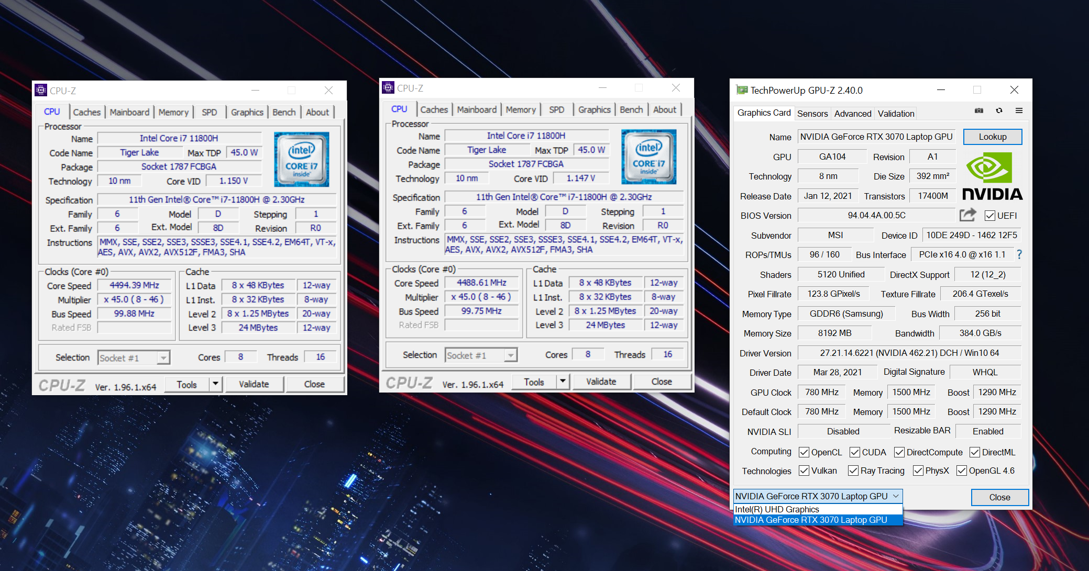Switch to Caches tab in left CPU-Z
Viewport: 1089px width, 571px height.
pyautogui.click(x=86, y=112)
